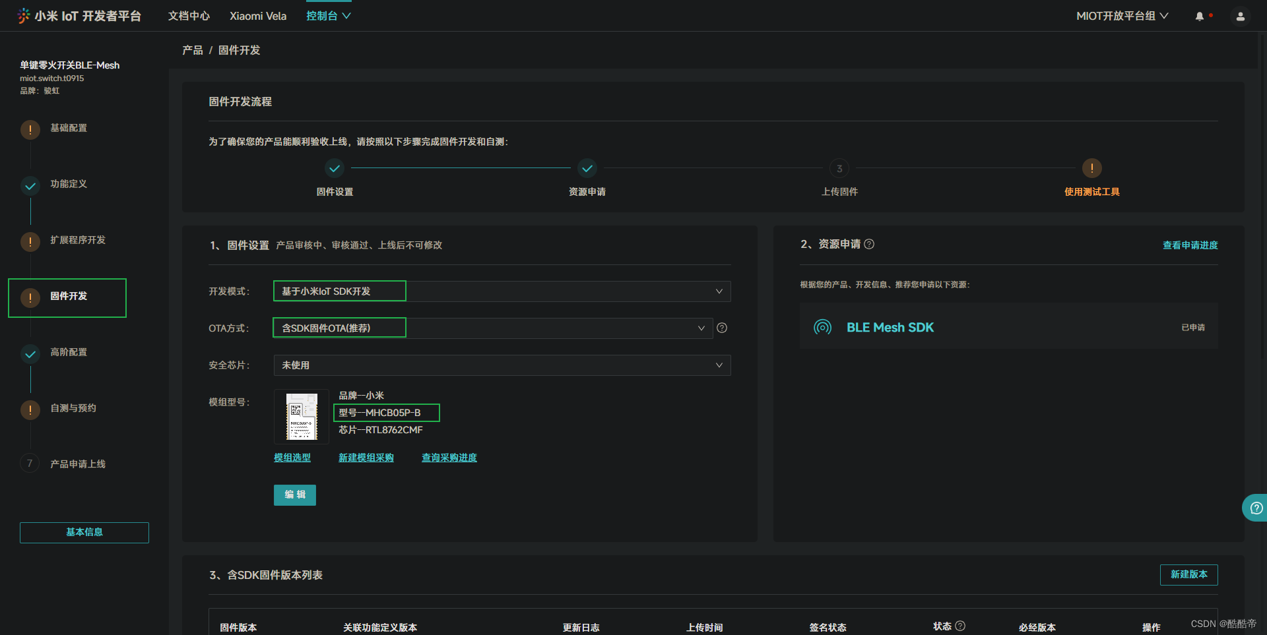The width and height of the screenshot is (1267, 635).
Task: Click the 资源申请 step checkmark icon
Action: 587,168
